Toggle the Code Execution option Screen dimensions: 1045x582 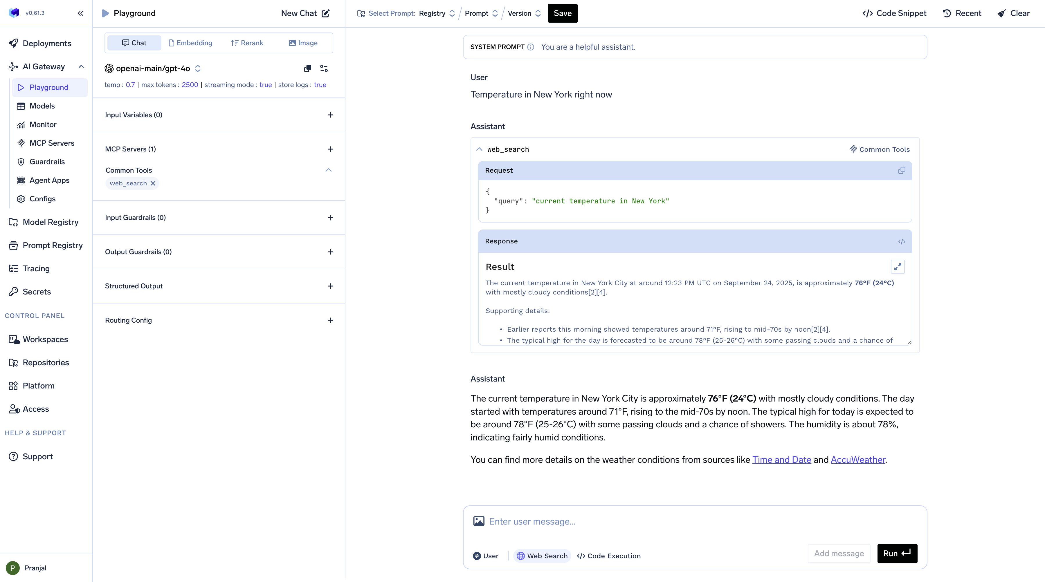608,556
